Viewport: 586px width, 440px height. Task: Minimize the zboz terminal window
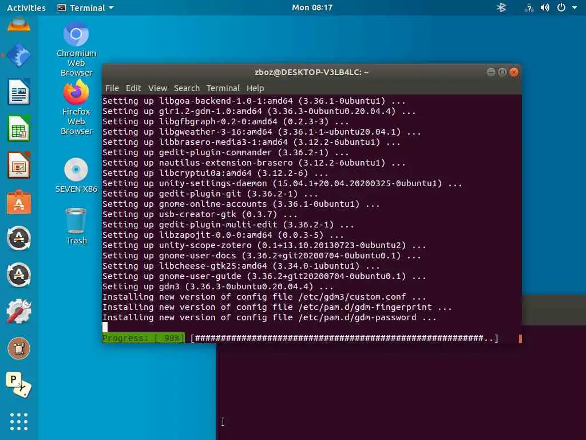pyautogui.click(x=491, y=72)
